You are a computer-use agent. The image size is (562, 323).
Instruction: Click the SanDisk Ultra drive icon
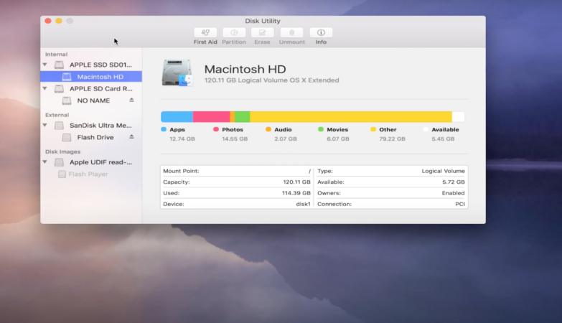[x=59, y=126]
